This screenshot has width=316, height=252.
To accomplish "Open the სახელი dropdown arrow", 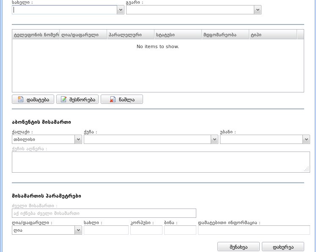I will click(x=121, y=10).
